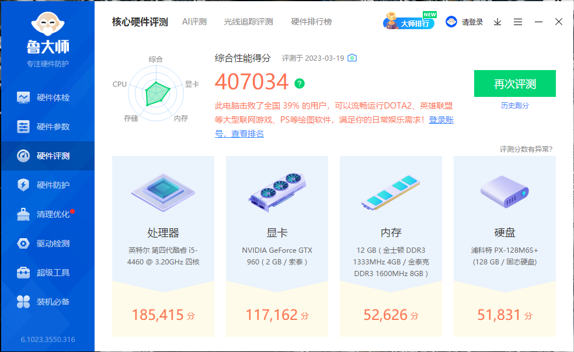Minimize the 鲁大师 window
Image resolution: width=574 pixels, height=352 pixels.
[x=538, y=22]
